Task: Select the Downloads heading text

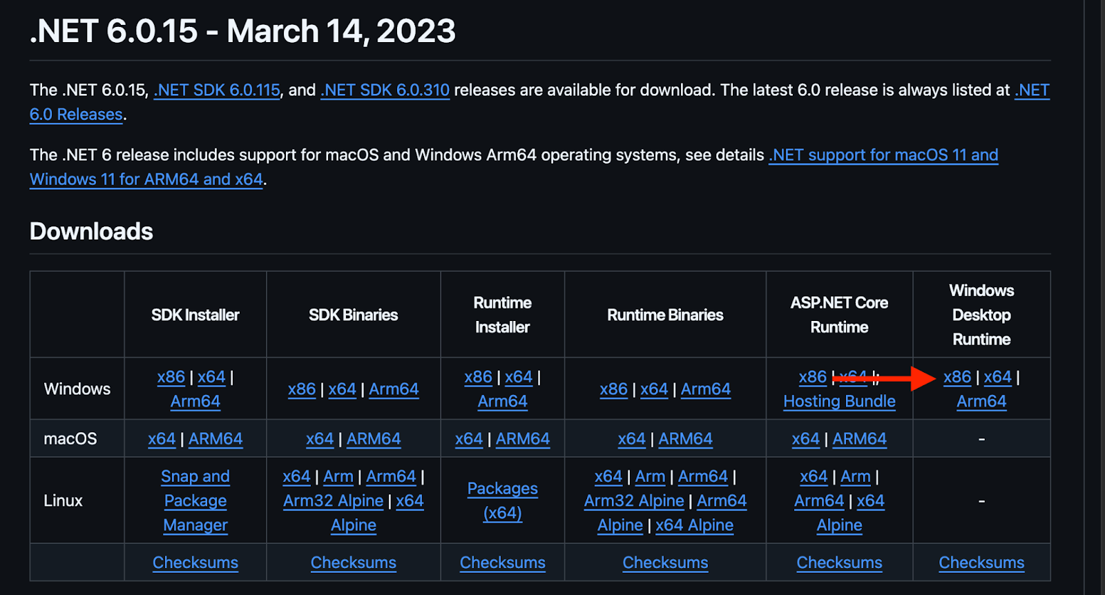Action: pos(91,231)
